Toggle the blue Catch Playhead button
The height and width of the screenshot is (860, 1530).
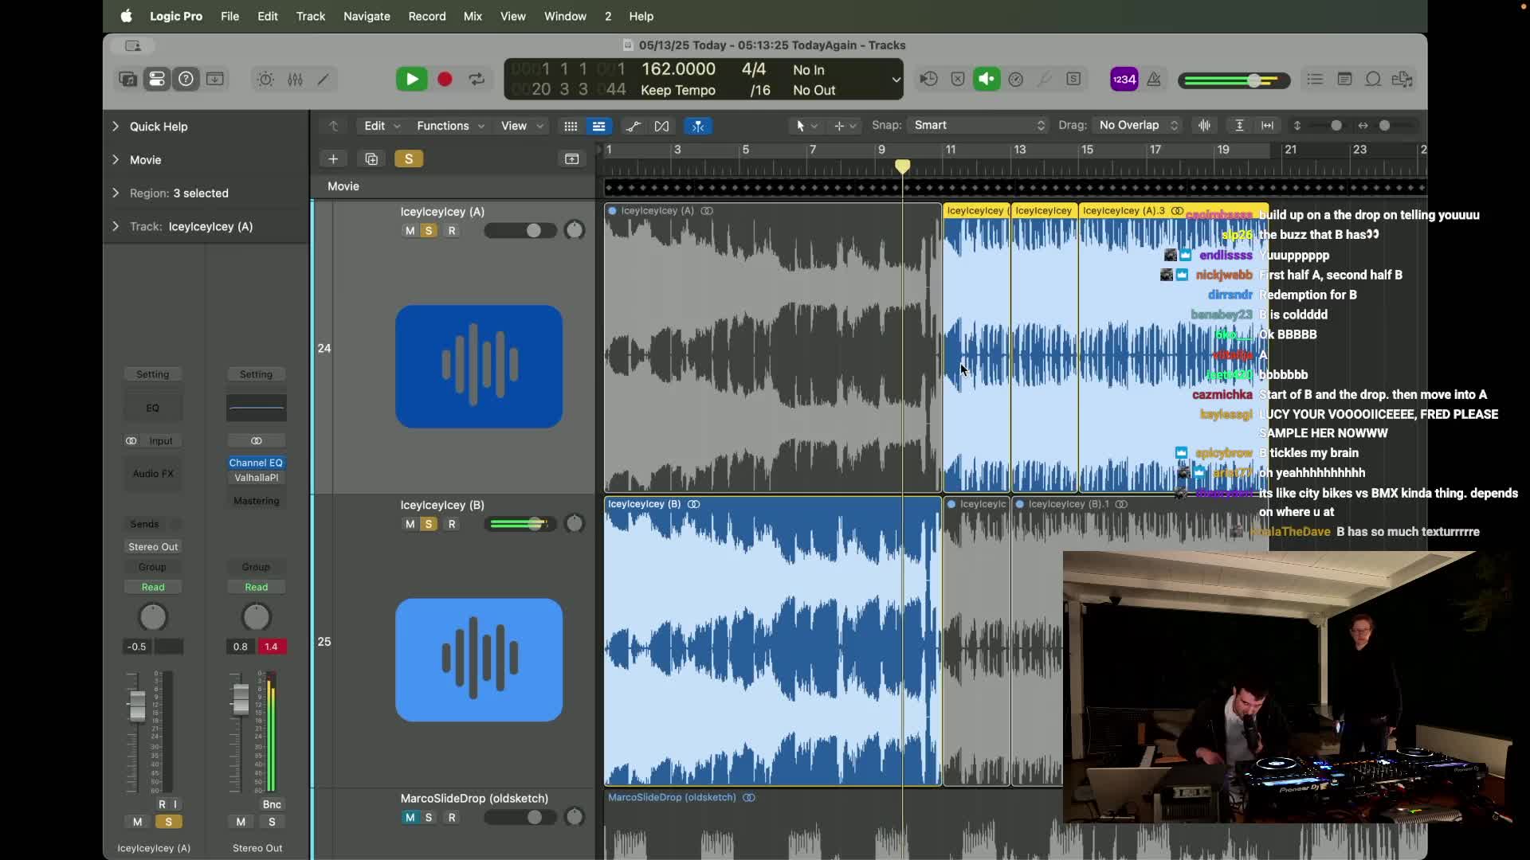[698, 126]
